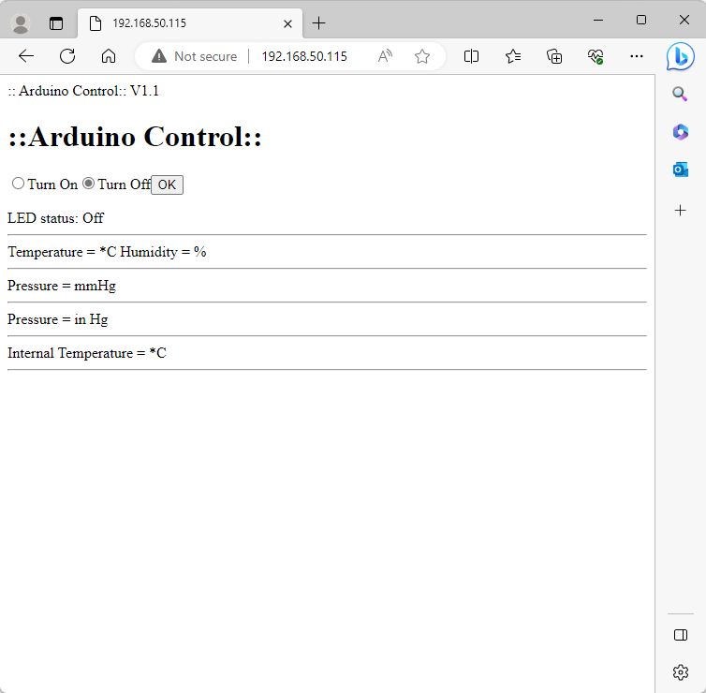The height and width of the screenshot is (693, 706).
Task: Go to the home page
Action: click(x=109, y=56)
